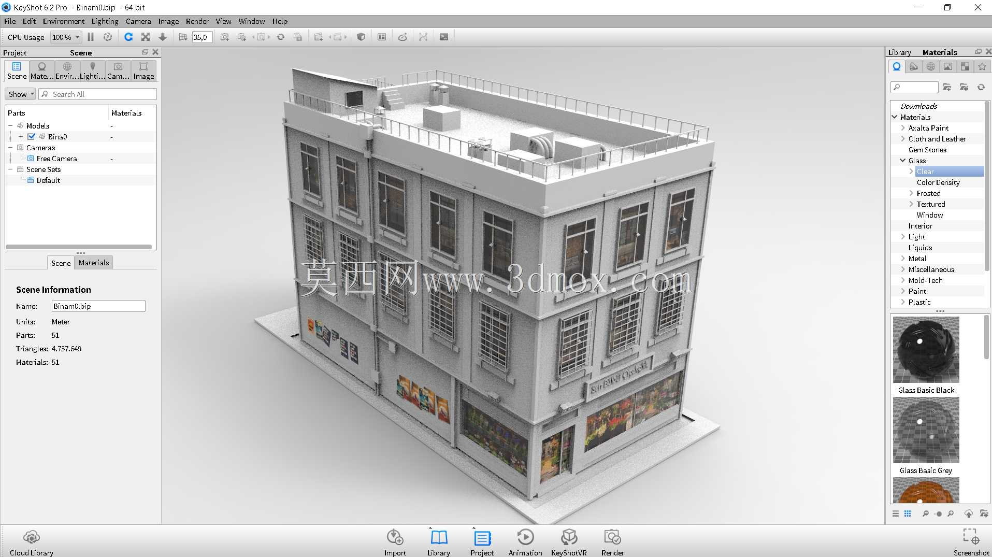Image resolution: width=992 pixels, height=557 pixels.
Task: Toggle Library panel in bottom bar
Action: coord(439,542)
